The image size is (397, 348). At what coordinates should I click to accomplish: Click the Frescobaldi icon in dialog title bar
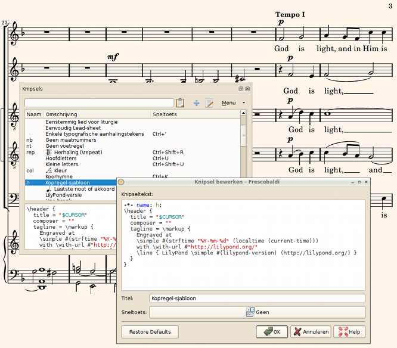[x=121, y=182]
